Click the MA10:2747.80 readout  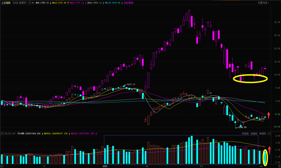[x=59, y=3]
